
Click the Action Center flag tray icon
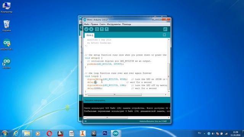218,134
